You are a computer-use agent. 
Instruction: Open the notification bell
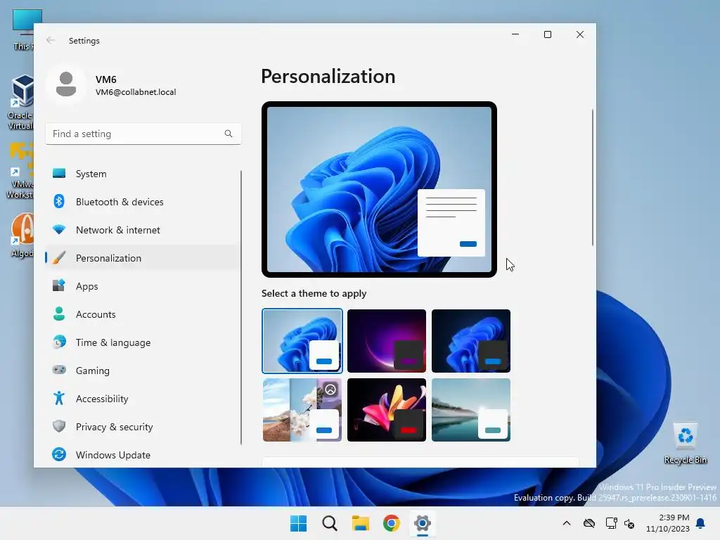point(701,523)
